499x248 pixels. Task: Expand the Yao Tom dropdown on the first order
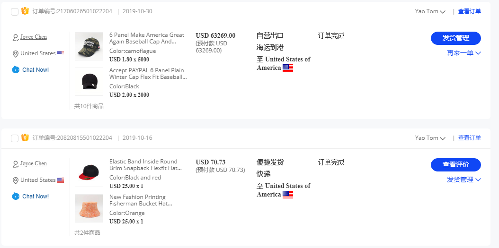443,12
